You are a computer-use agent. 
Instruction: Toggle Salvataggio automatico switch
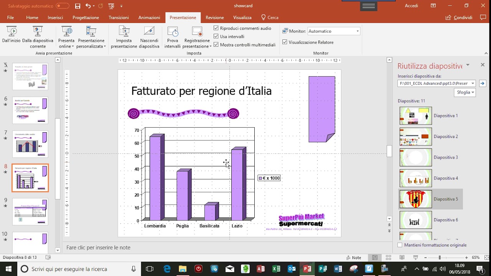(x=63, y=6)
